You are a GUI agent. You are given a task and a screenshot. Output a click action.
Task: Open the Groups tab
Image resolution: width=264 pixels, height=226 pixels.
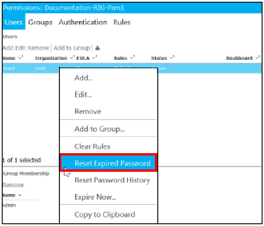(40, 23)
